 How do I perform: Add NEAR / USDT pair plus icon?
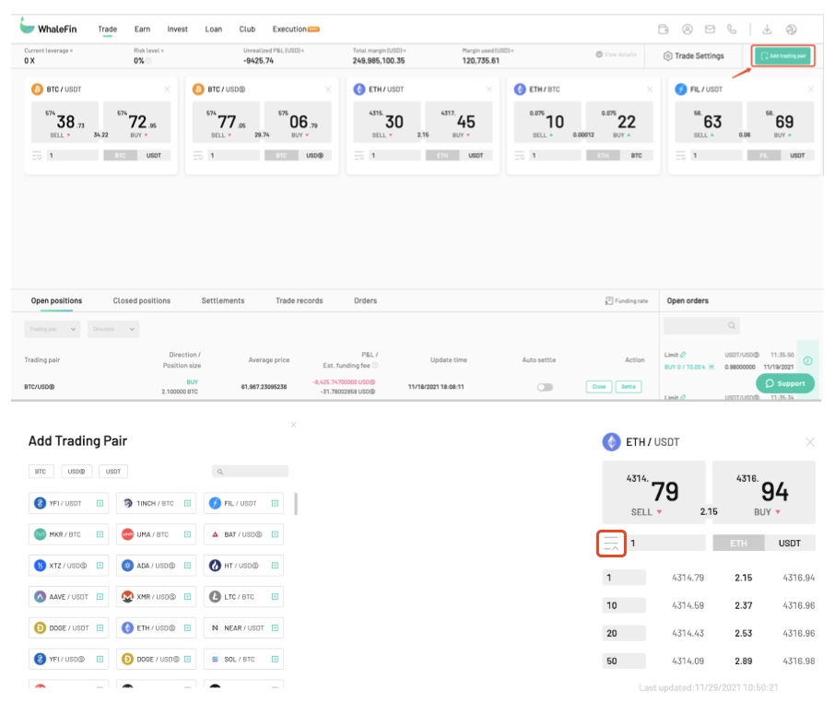(275, 628)
